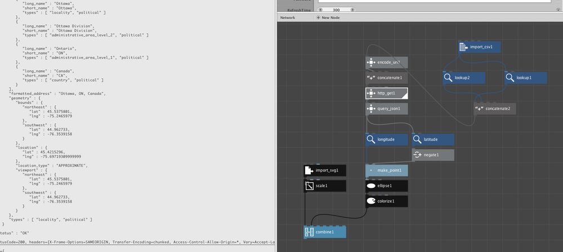This screenshot has height=252, width=563.
Task: Click the RefreshTime parameter label
Action: (x=299, y=11)
